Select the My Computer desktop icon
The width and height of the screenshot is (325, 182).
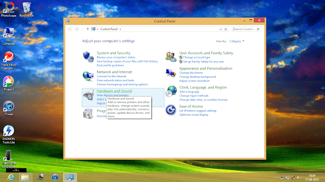point(9,36)
